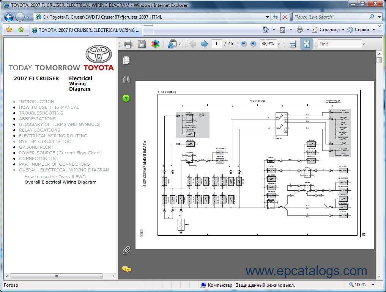Open the search provider options dropdown
This screenshot has width=386, height=292.
tap(379, 17)
